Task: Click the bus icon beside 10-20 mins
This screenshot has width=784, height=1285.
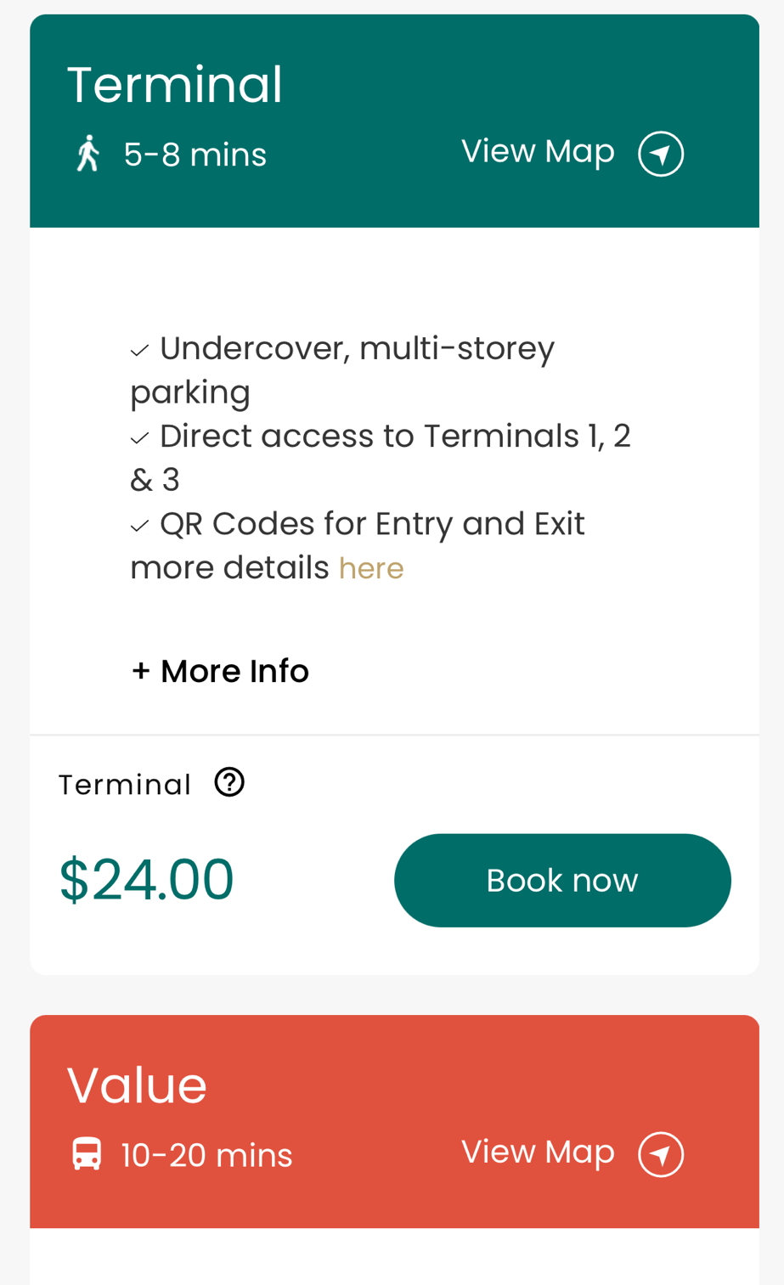Action: click(87, 1154)
